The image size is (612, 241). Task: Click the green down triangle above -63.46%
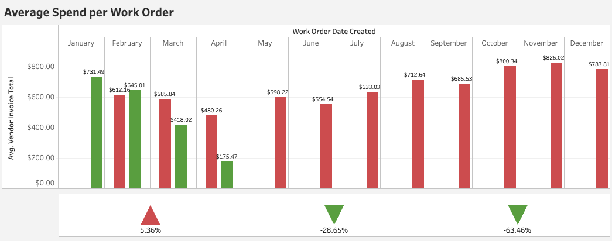[x=518, y=214]
